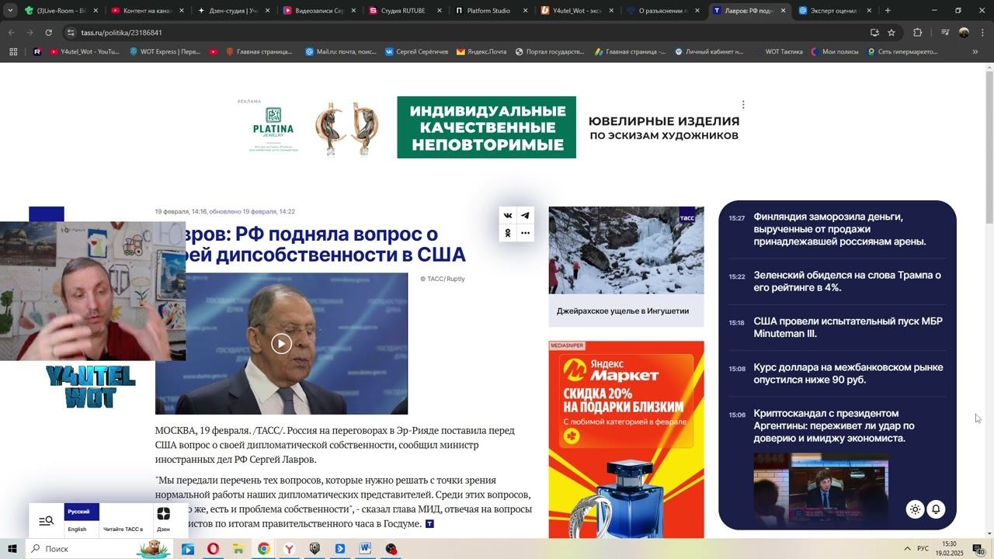Image resolution: width=994 pixels, height=559 pixels.
Task: Open the Chrome extensions puzzle icon
Action: [917, 33]
